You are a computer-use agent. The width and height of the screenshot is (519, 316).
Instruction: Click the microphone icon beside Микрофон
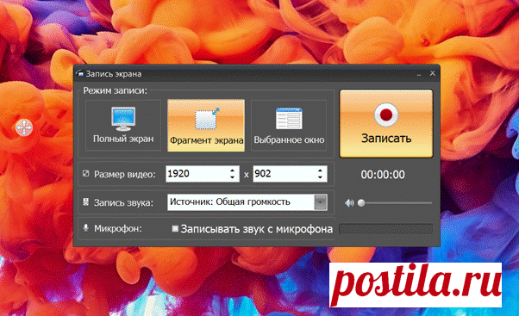(85, 228)
